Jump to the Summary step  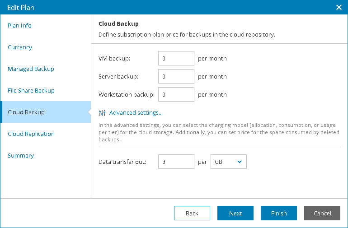click(x=21, y=155)
